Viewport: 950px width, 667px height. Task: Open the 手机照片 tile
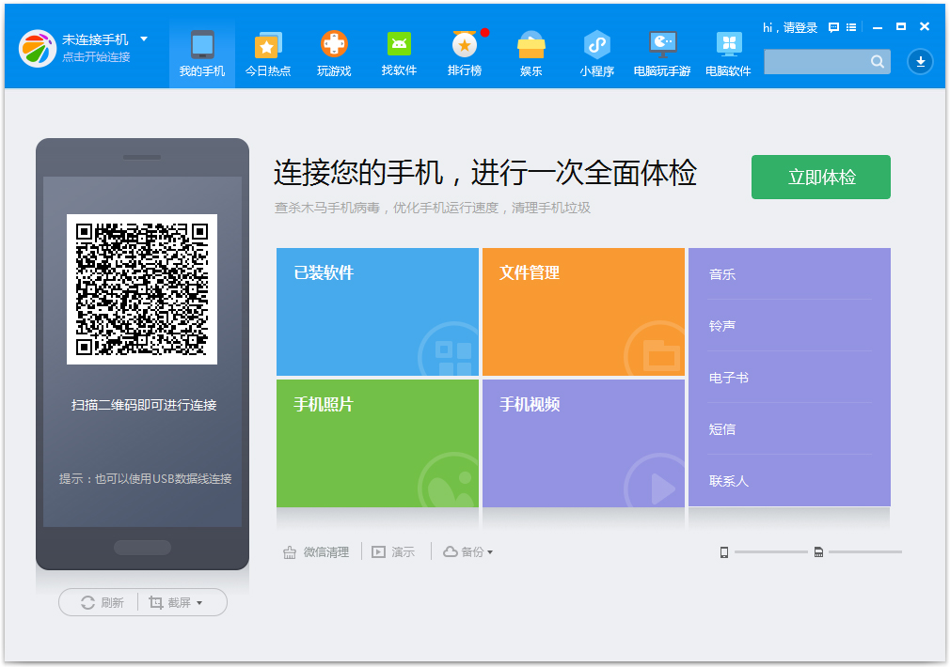[377, 443]
